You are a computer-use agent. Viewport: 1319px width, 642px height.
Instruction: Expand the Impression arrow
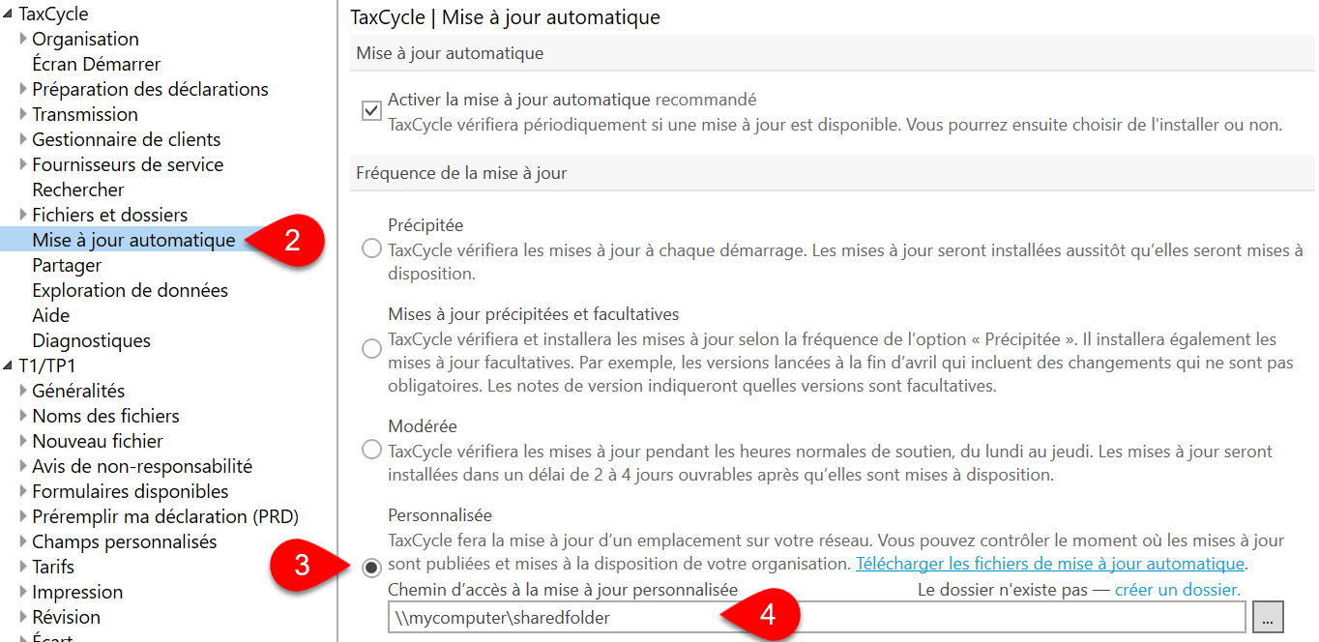point(23,592)
